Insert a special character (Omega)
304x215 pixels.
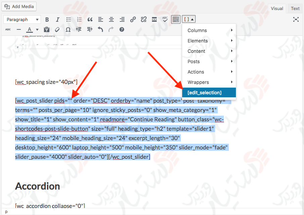(68, 29)
